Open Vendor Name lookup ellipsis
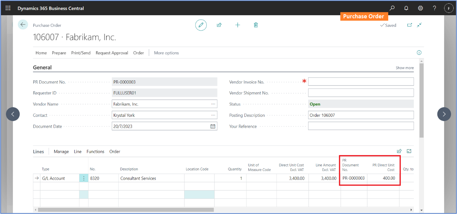This screenshot has height=214, width=457. coord(213,104)
